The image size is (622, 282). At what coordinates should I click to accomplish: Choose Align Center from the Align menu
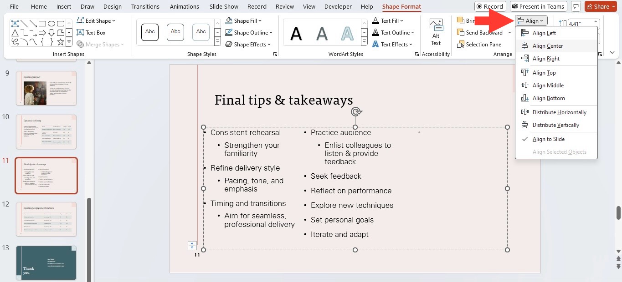(556, 46)
